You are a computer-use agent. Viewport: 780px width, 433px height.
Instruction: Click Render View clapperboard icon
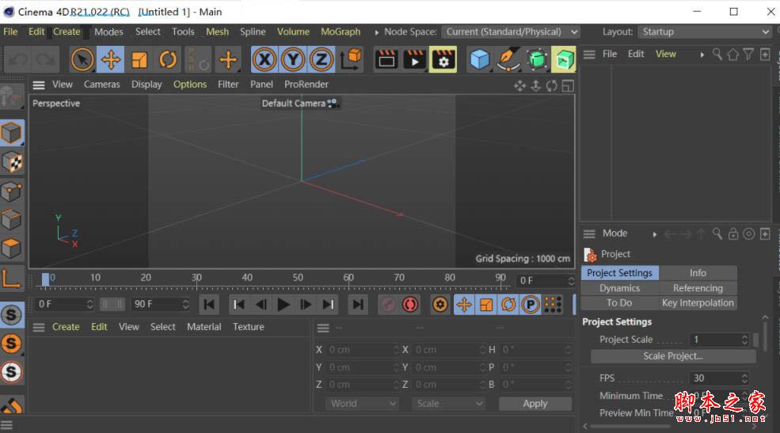386,60
